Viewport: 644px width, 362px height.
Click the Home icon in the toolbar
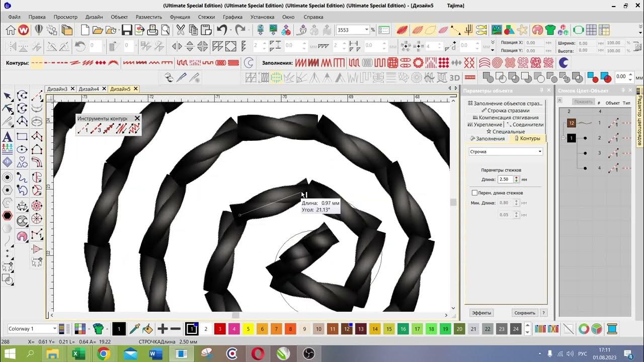pyautogui.click(x=10, y=30)
